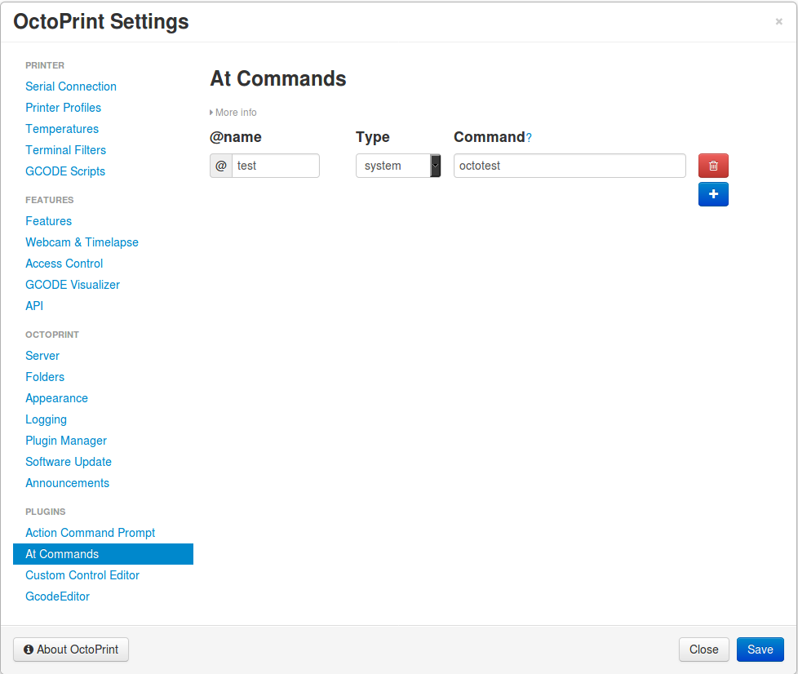Open Webcam & Timelapse settings
Image resolution: width=798 pixels, height=674 pixels.
coord(82,242)
